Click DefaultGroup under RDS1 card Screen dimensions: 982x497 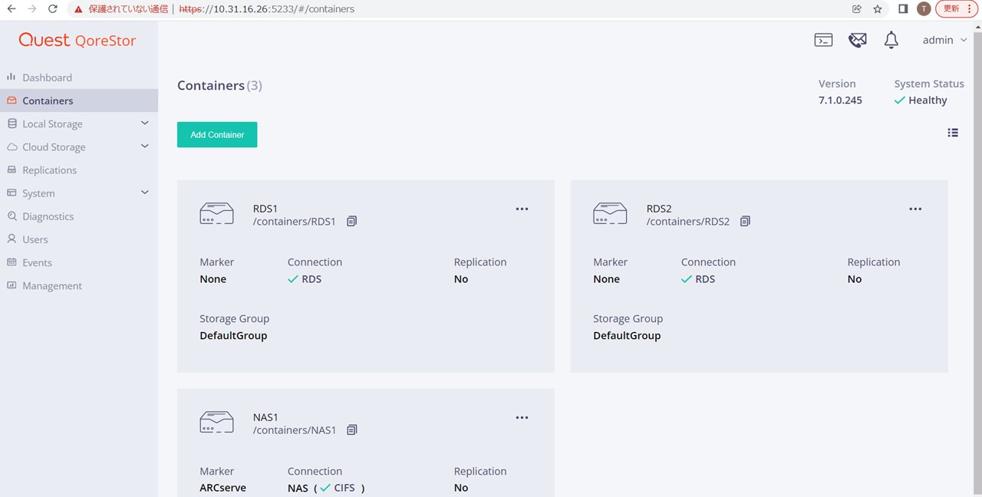tap(233, 335)
